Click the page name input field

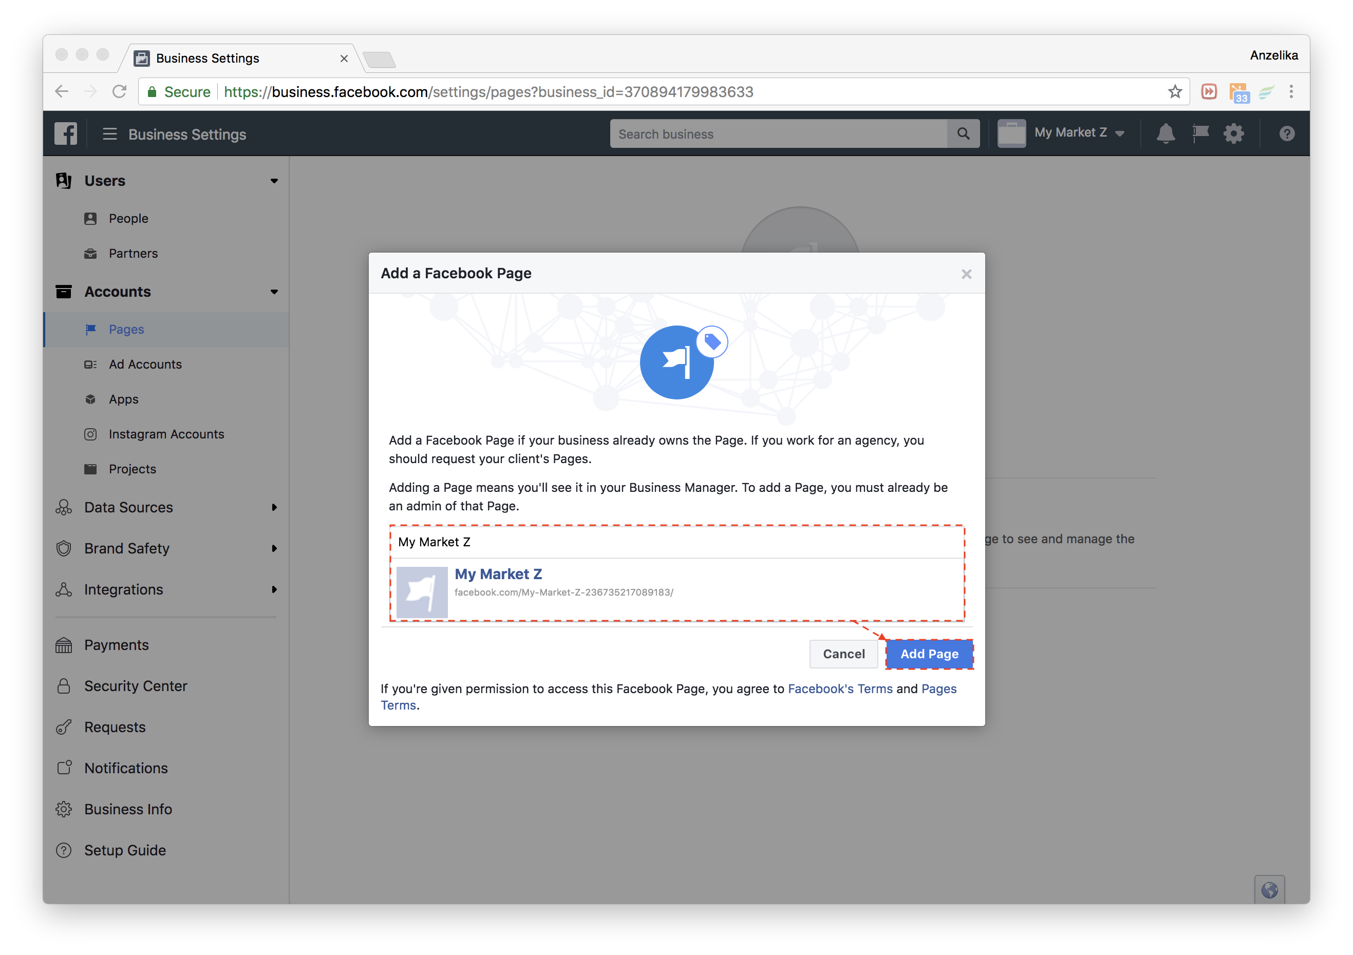coord(676,542)
